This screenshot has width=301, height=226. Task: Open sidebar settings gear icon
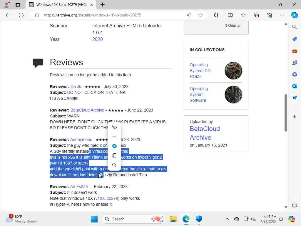(295, 205)
